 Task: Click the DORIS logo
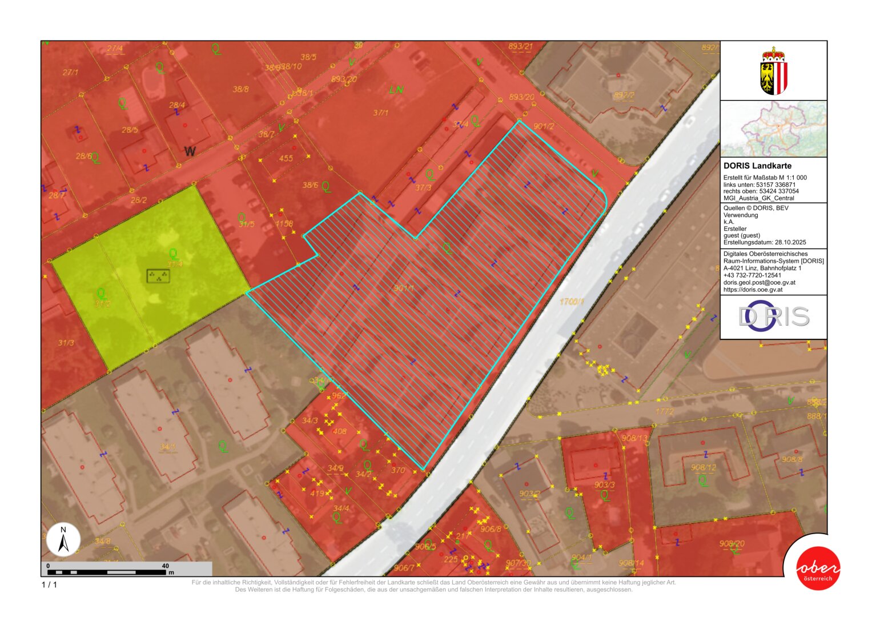click(773, 316)
